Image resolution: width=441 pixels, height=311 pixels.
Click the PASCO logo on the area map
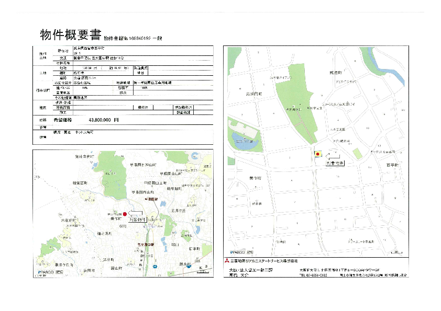(46, 272)
